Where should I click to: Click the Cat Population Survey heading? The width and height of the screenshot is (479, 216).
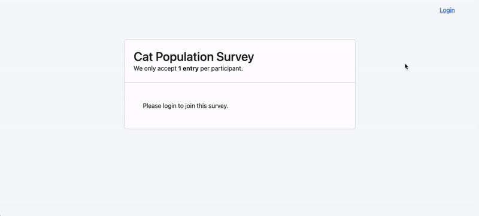click(193, 57)
